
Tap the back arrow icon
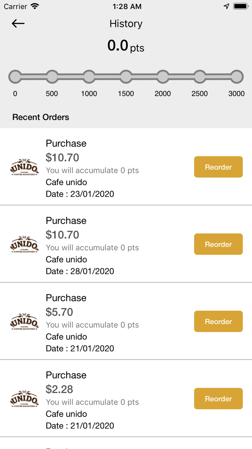(x=18, y=24)
